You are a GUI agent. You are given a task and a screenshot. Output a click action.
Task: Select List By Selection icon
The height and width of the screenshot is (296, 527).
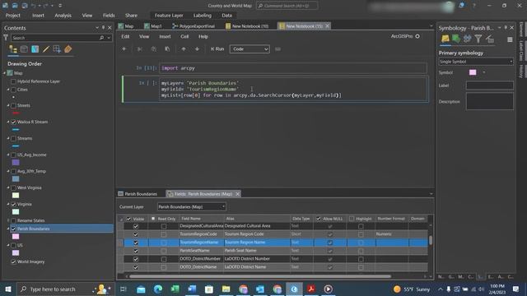[35, 49]
